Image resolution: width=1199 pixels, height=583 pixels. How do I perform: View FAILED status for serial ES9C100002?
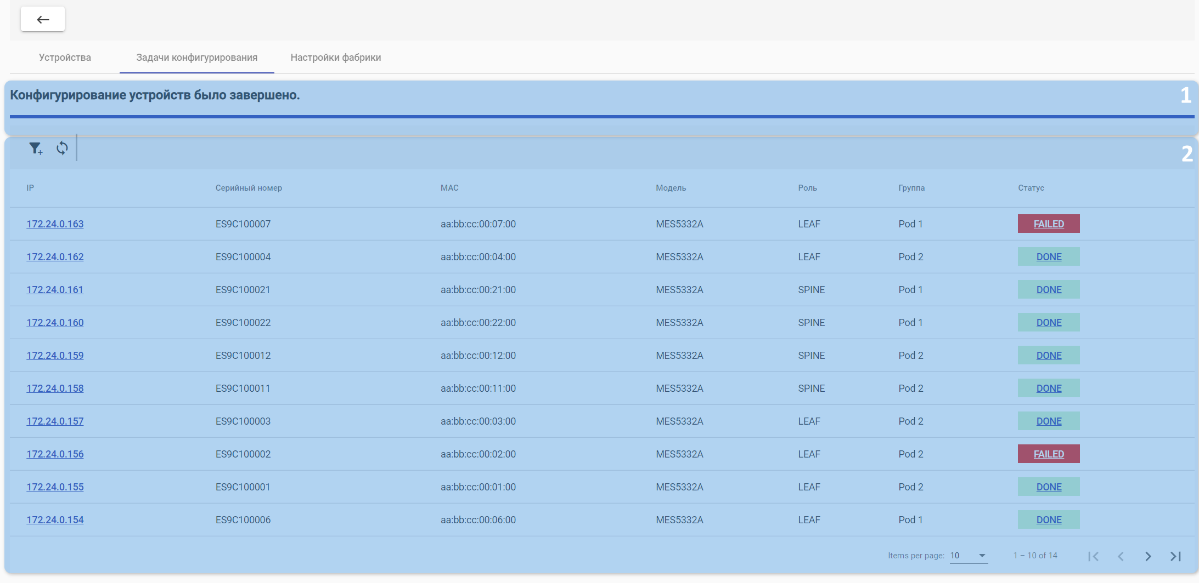[1049, 454]
